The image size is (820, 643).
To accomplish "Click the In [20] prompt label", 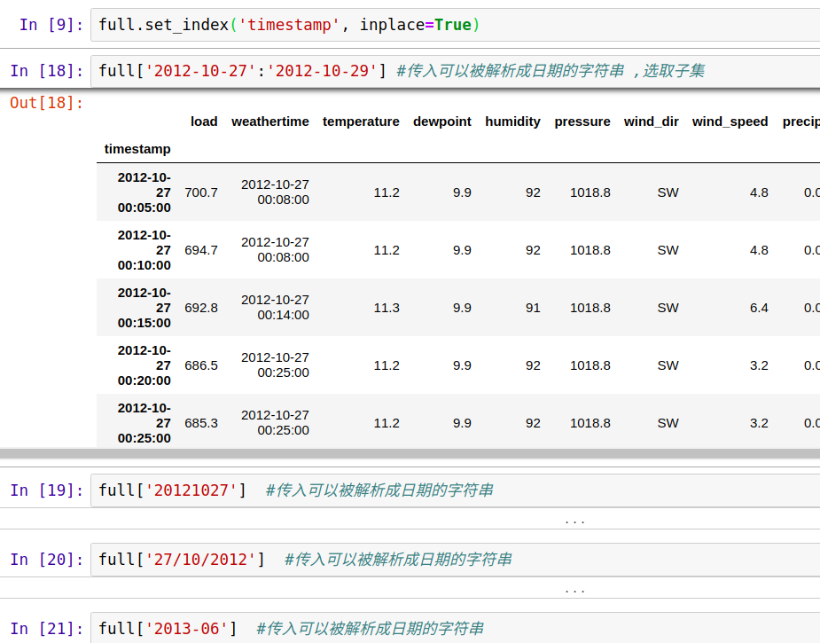I will (47, 560).
